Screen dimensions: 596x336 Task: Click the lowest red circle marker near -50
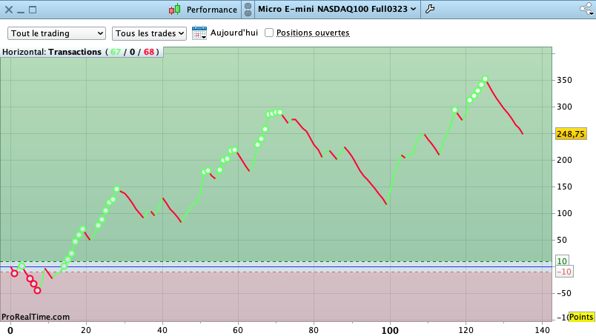point(37,290)
